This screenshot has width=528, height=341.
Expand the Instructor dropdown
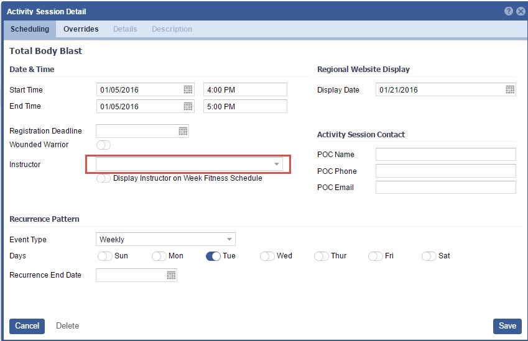coord(276,164)
